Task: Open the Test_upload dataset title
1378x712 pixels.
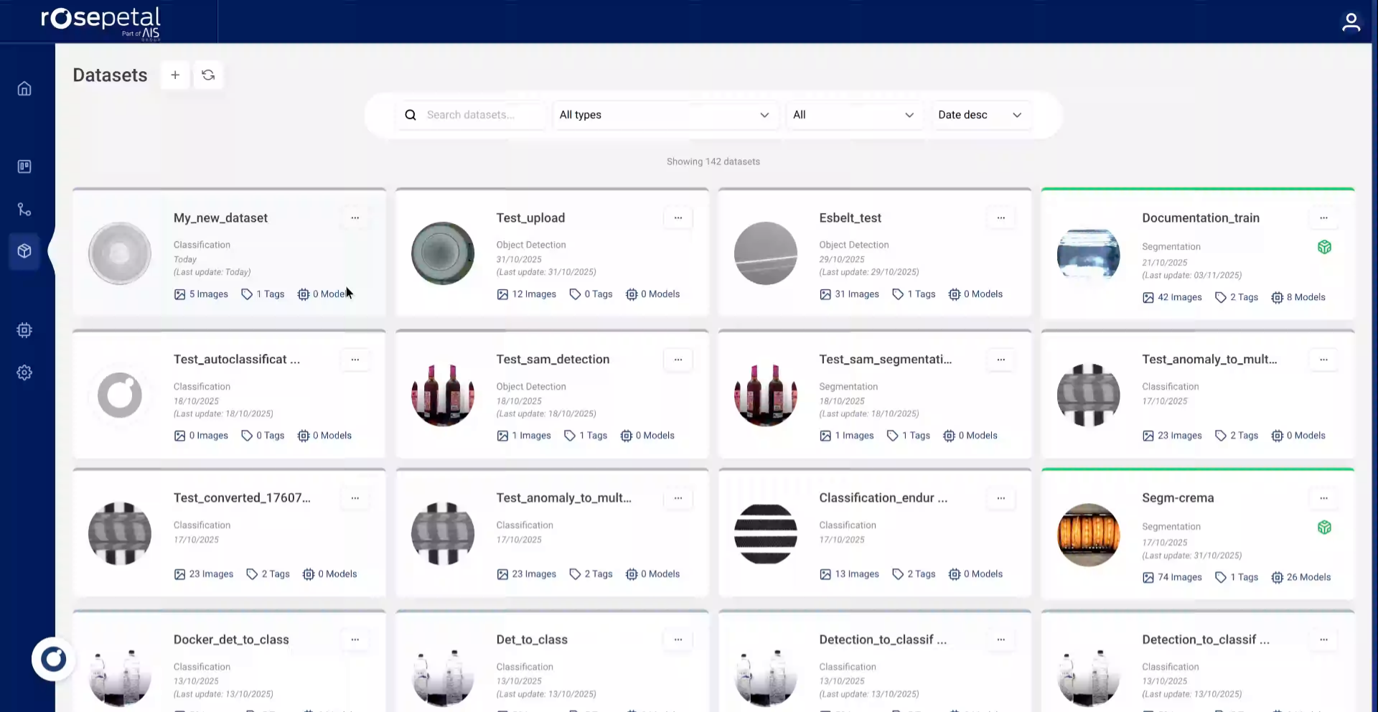Action: click(530, 217)
